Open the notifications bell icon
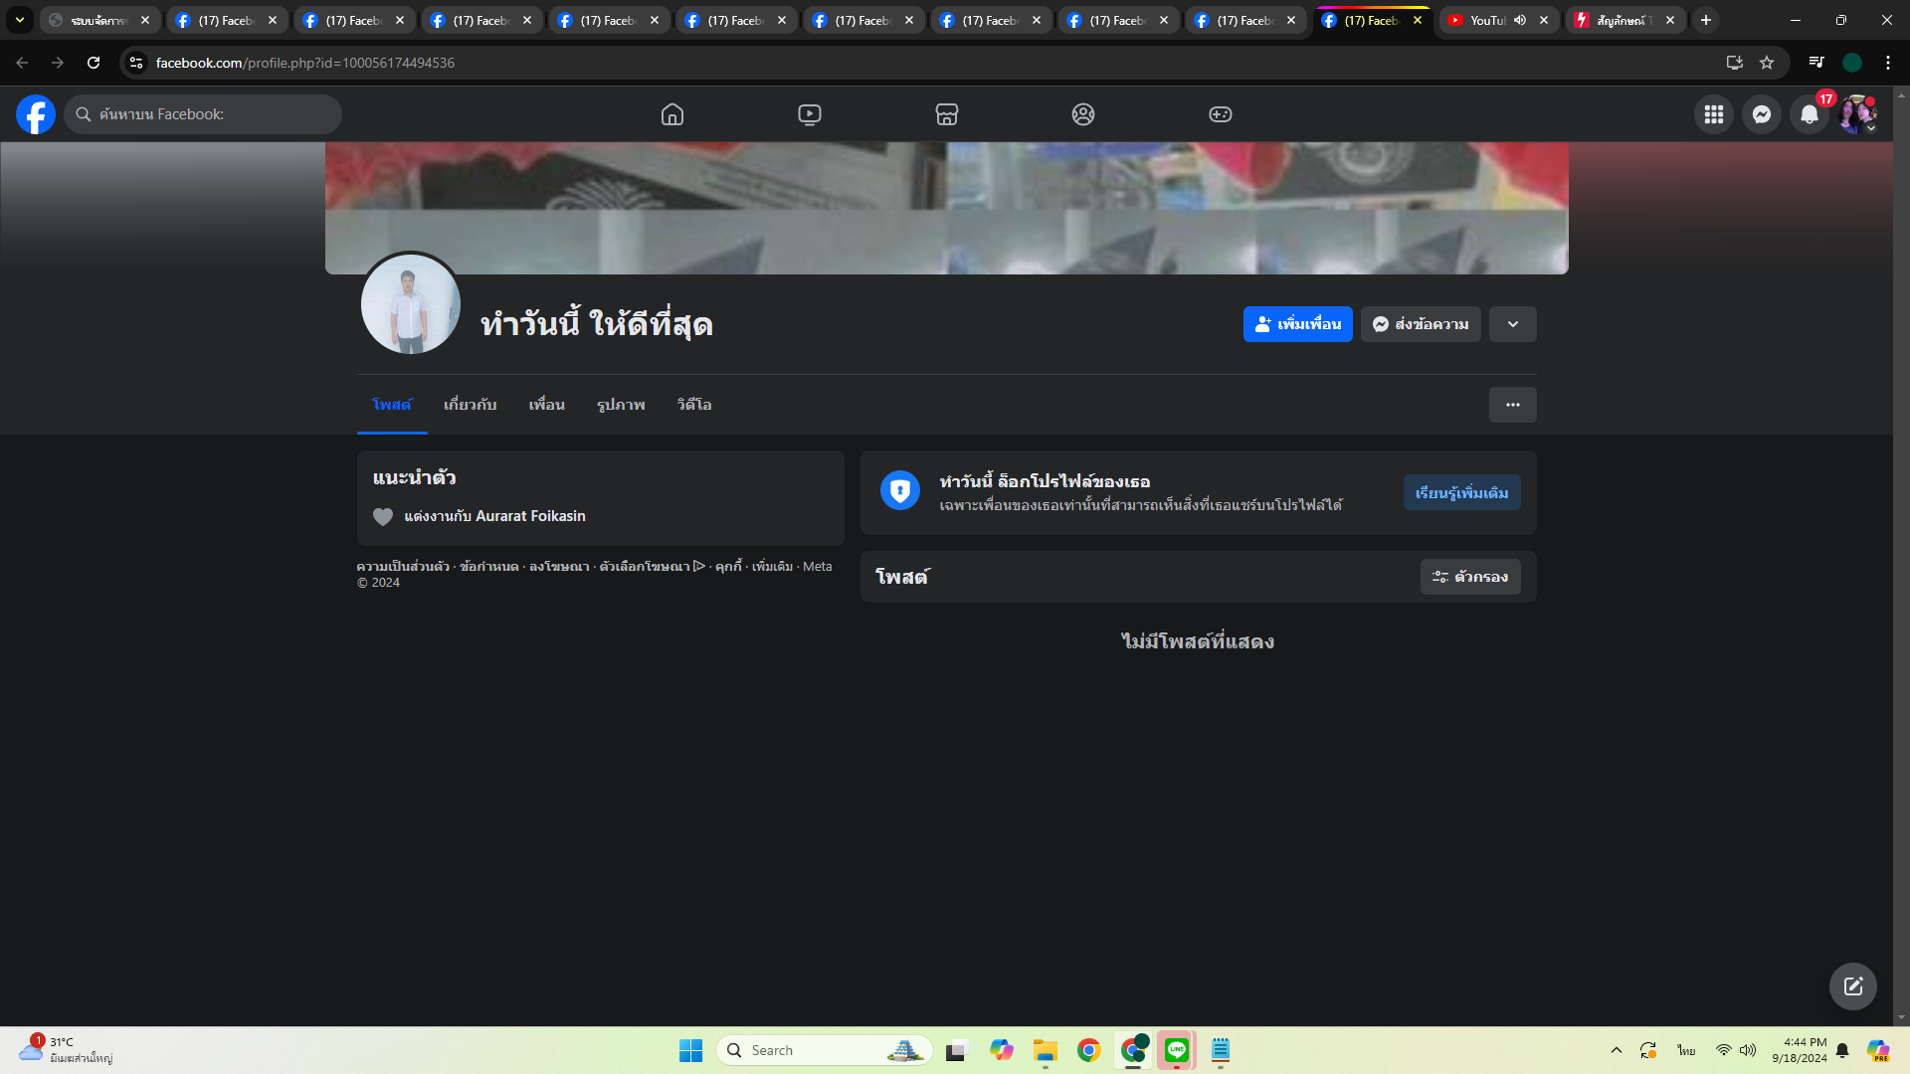Image resolution: width=1910 pixels, height=1074 pixels. click(1810, 114)
